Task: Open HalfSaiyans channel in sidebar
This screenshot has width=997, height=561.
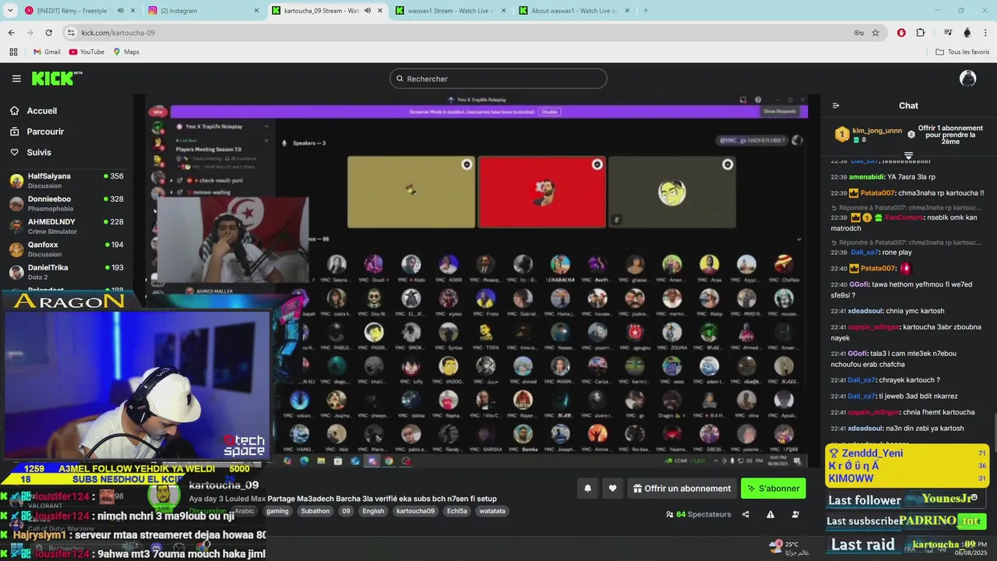Action: (66, 181)
